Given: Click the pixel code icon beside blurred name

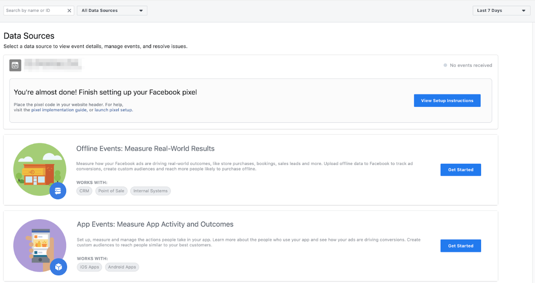Looking at the screenshot, I should click(15, 65).
